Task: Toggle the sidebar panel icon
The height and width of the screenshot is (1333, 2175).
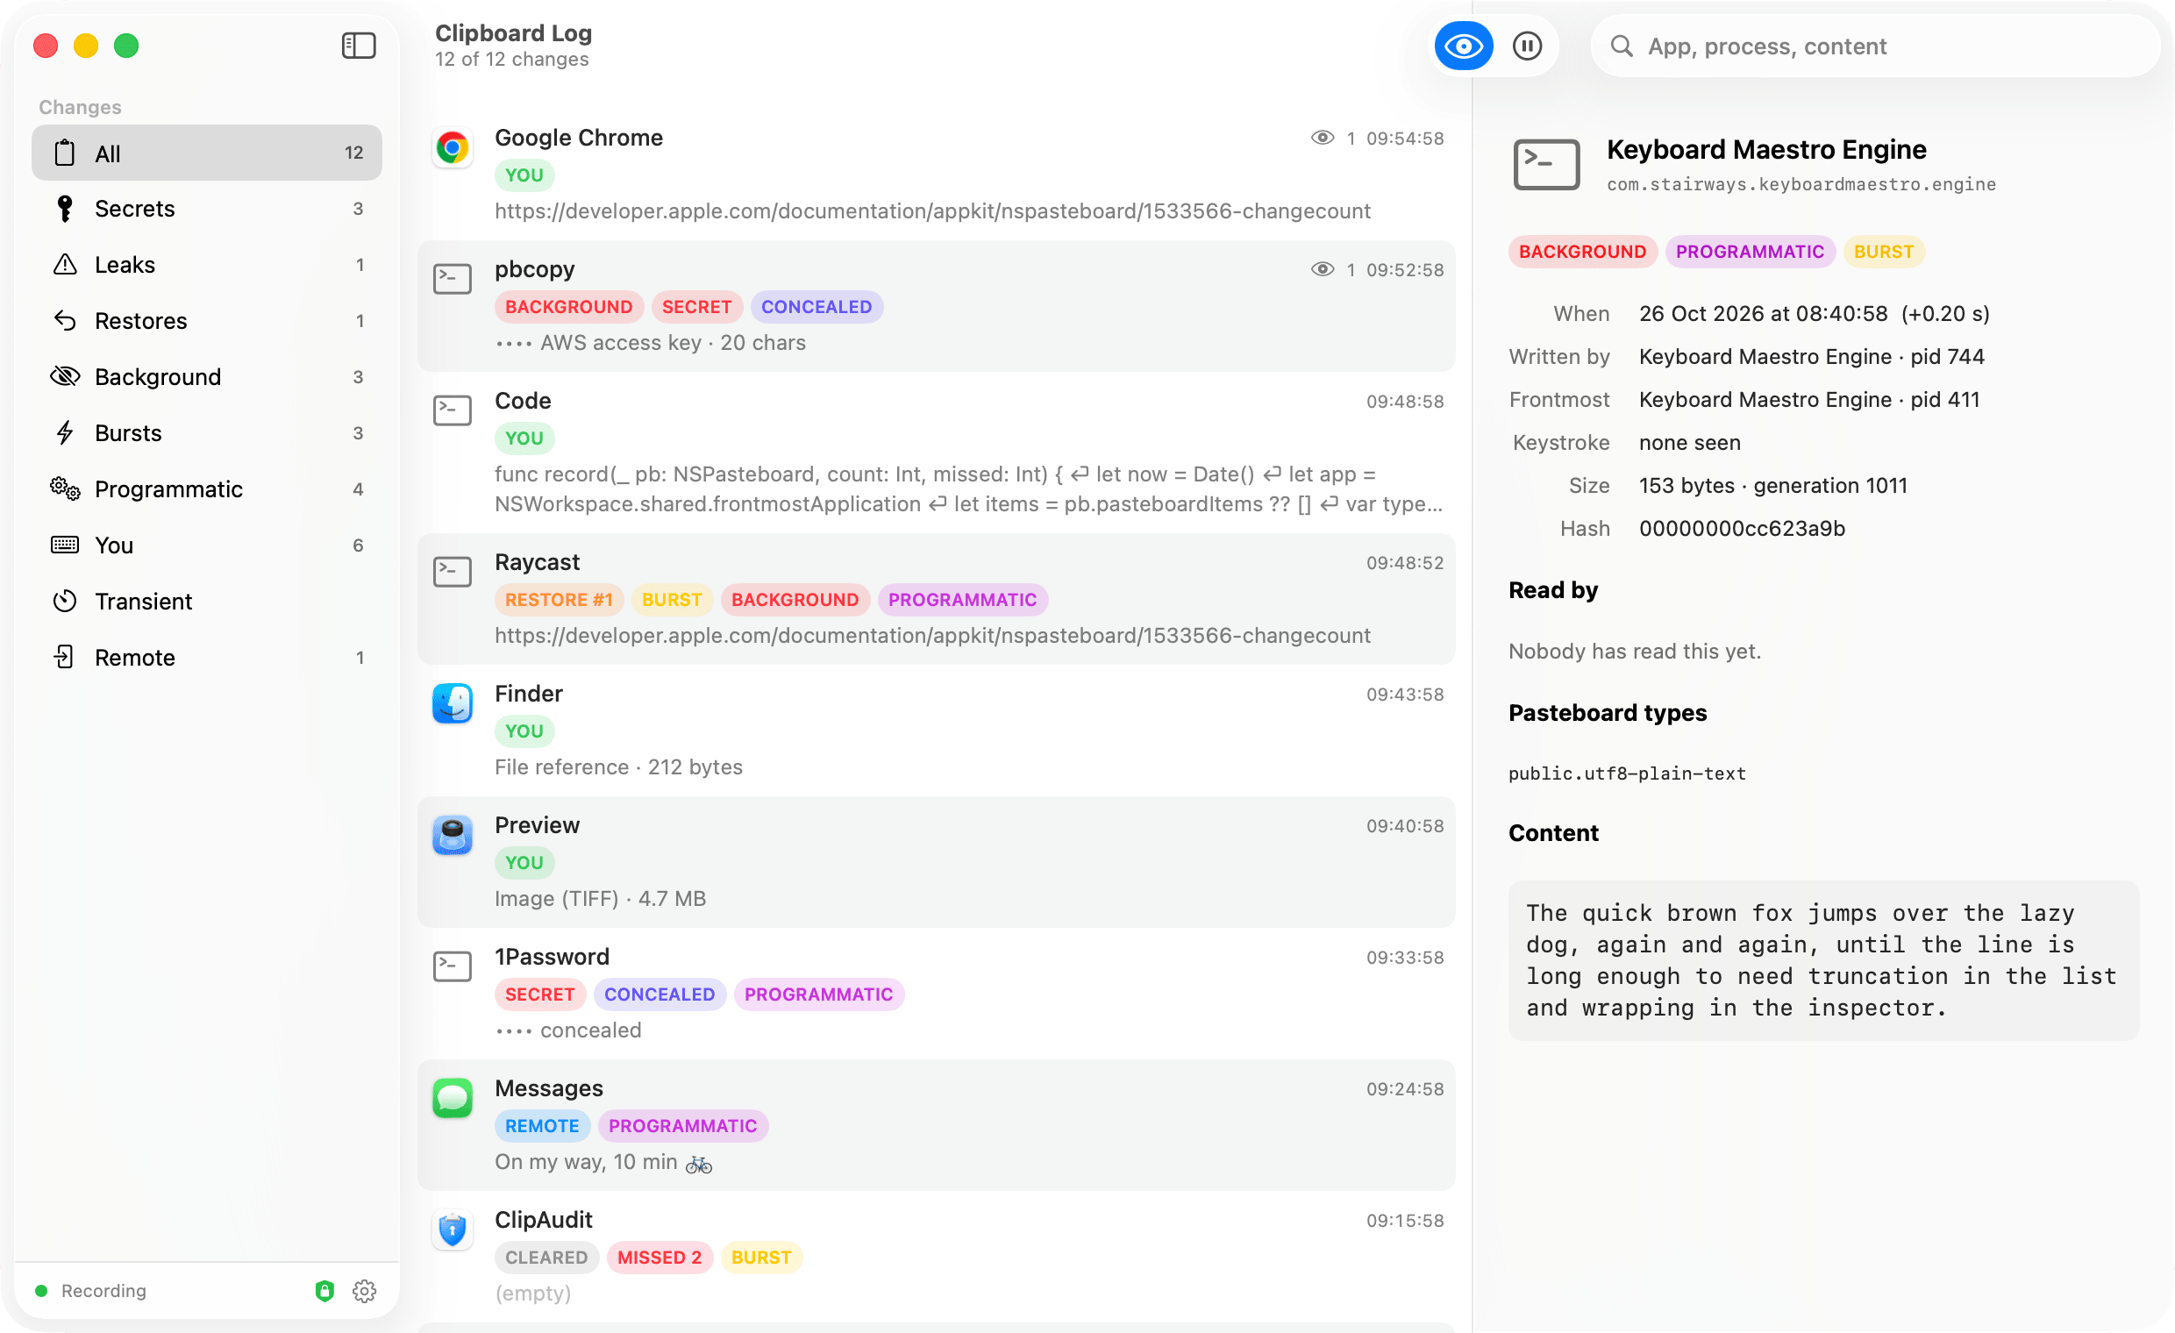Action: click(359, 46)
